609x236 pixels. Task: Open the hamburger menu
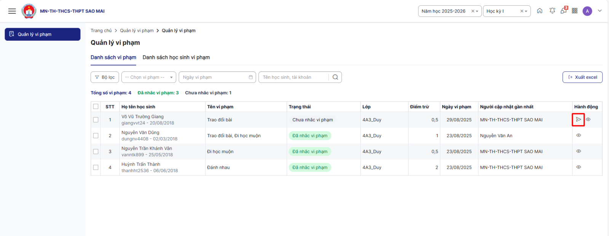tap(12, 11)
